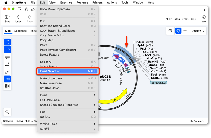
Task: Expand the Find submenu
Action: point(68,112)
